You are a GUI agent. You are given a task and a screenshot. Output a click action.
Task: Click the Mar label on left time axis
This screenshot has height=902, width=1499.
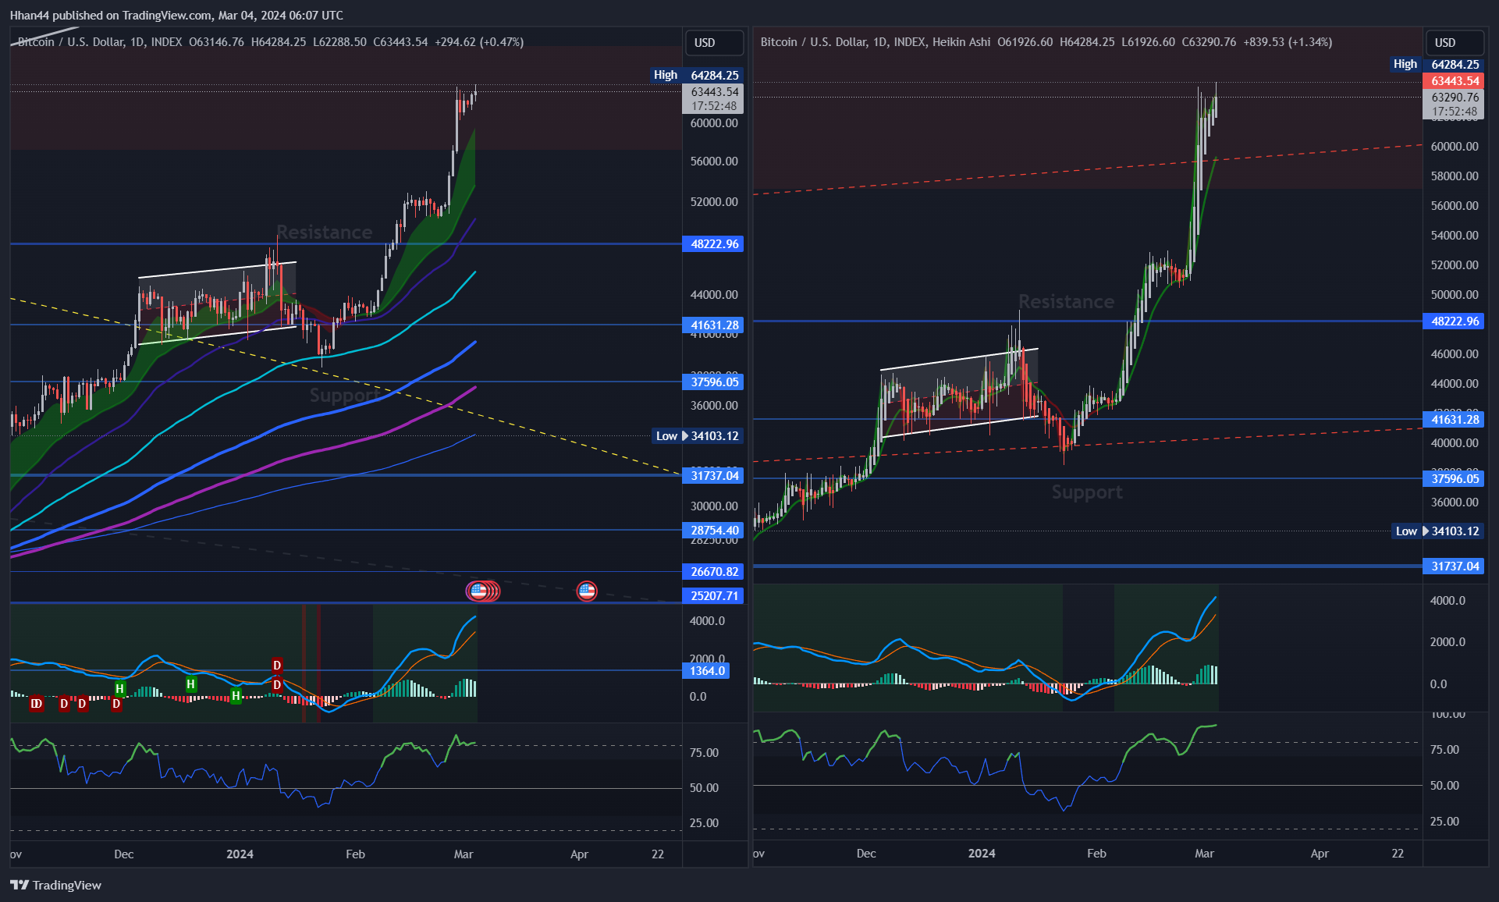[464, 854]
